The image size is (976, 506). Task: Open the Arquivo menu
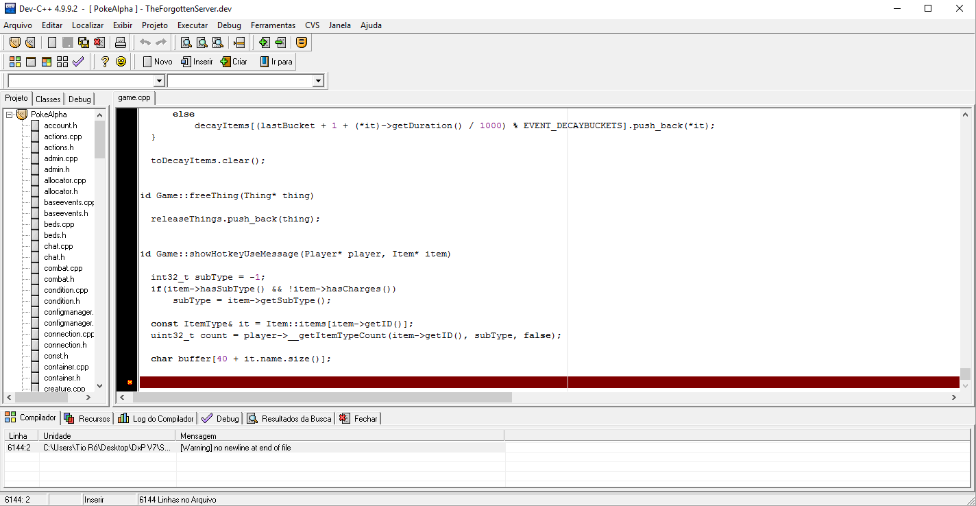[18, 25]
